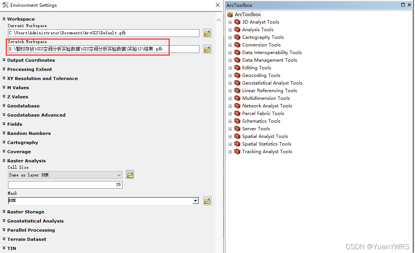The width and height of the screenshot is (415, 253).
Task: Click the Spatial Statistics Tools toolbox icon
Action: click(237, 144)
